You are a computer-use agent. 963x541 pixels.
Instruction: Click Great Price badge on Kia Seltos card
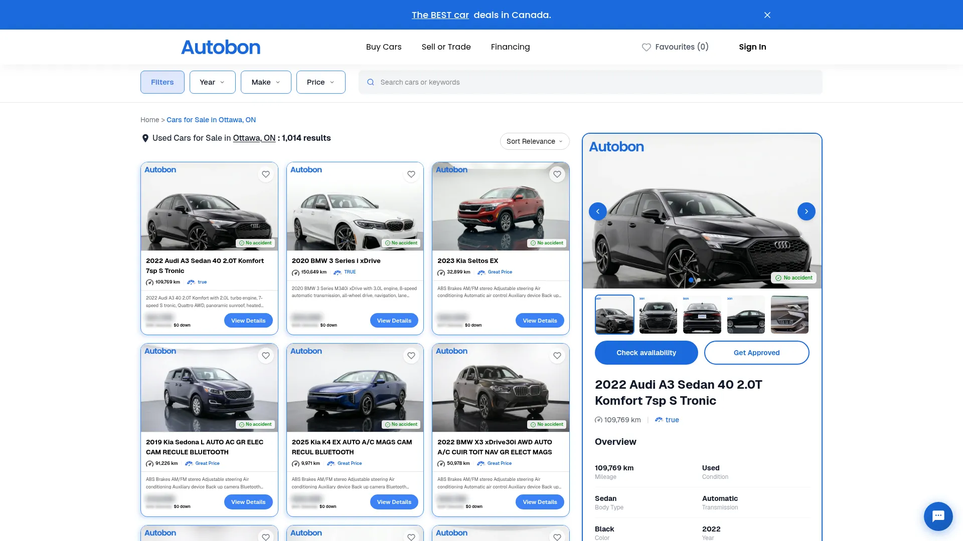495,272
